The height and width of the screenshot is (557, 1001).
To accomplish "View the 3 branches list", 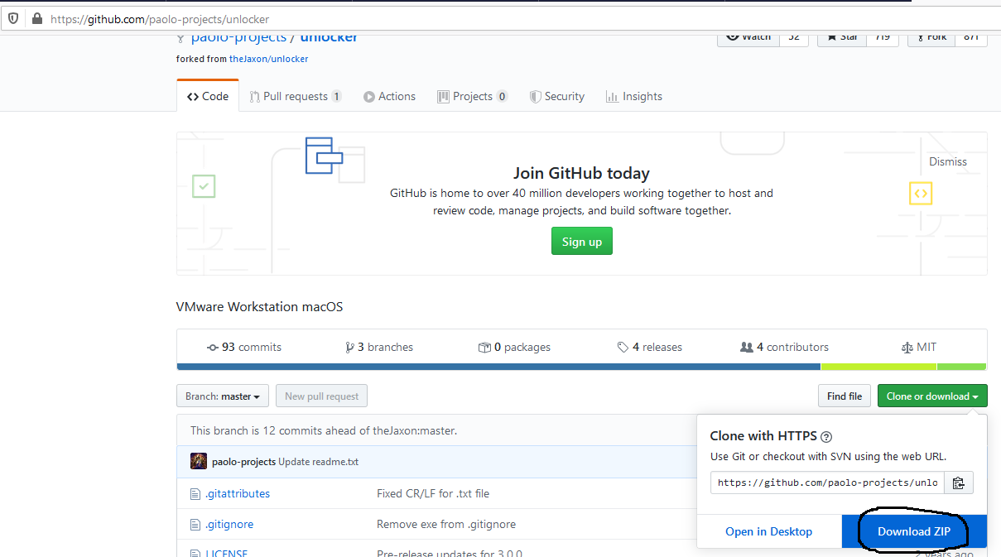I will (x=379, y=347).
